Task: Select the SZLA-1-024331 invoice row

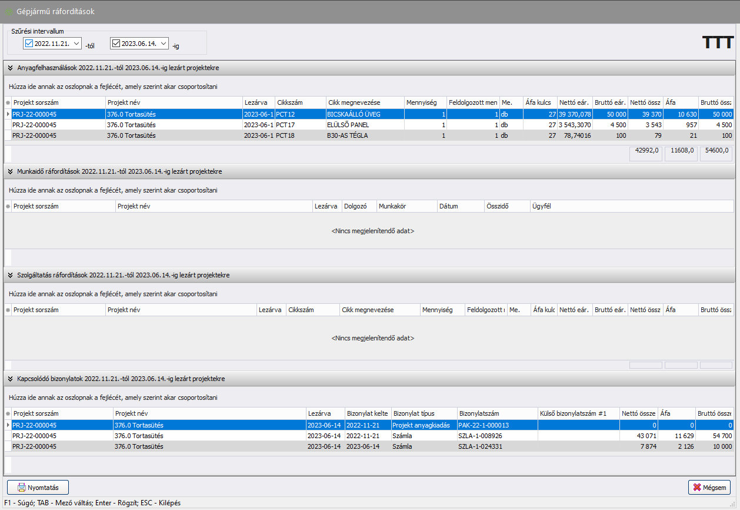Action: click(482, 446)
